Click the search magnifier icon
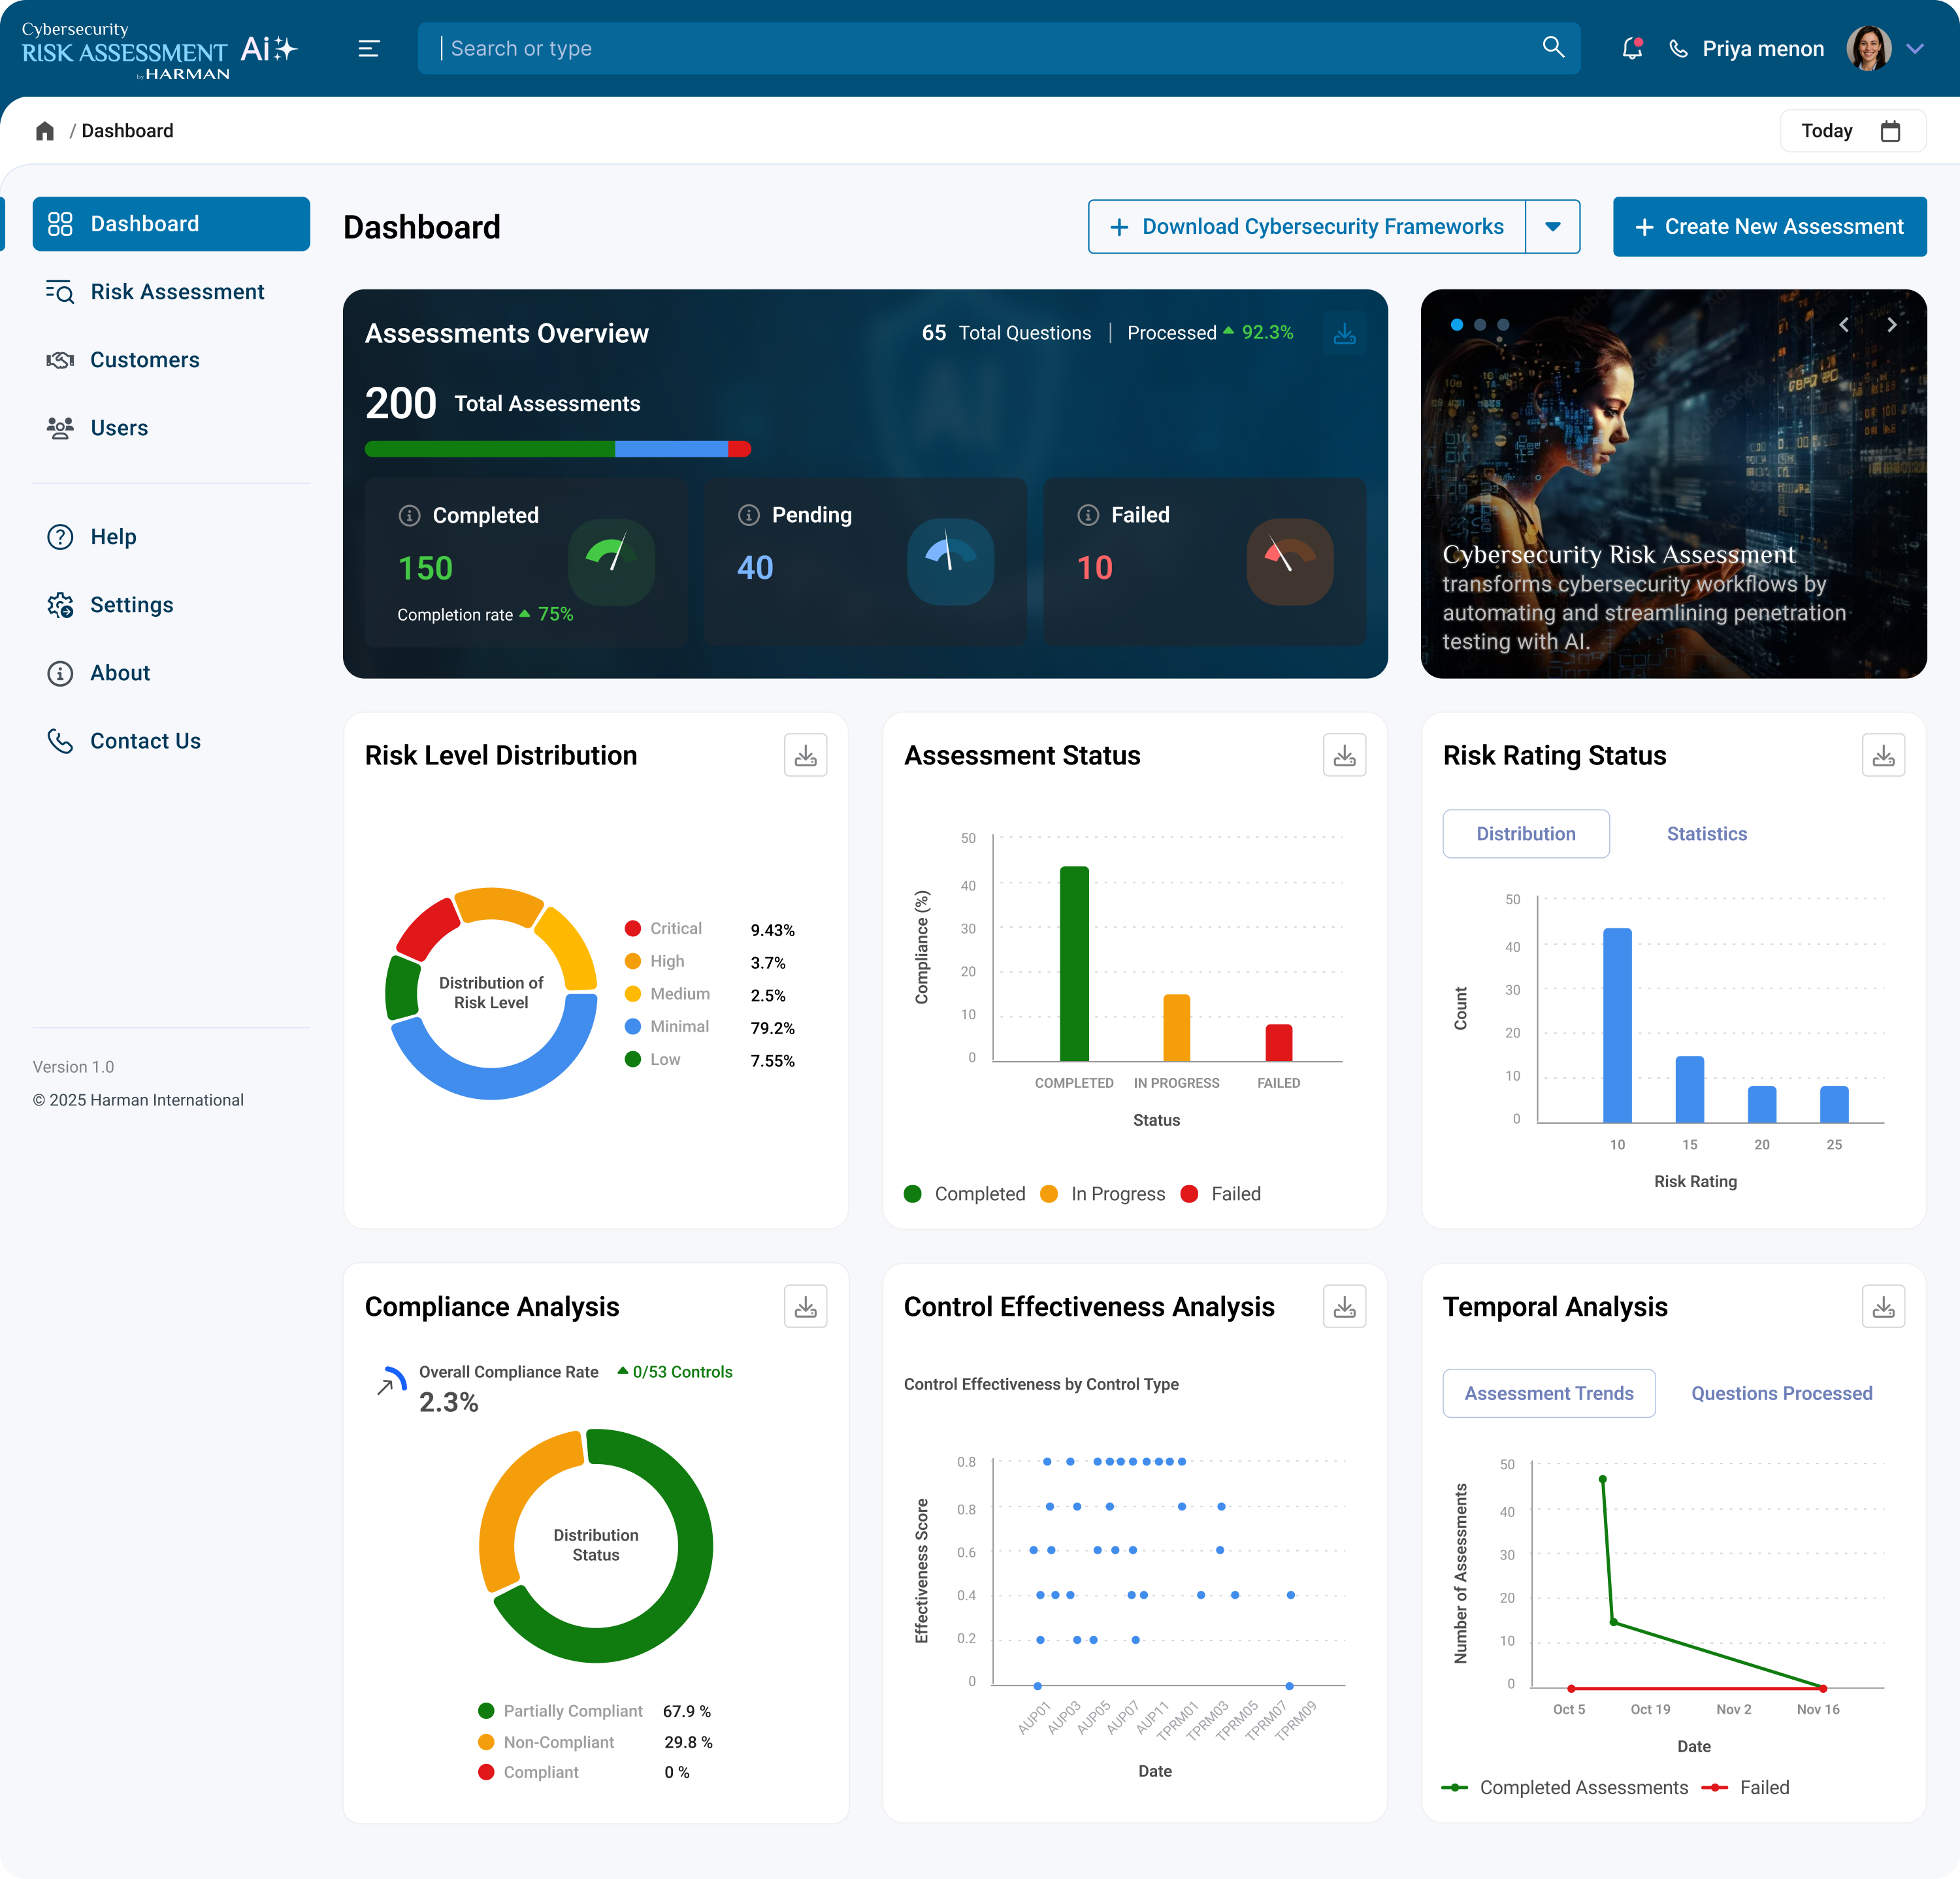Viewport: 1960px width, 1879px height. [x=1553, y=47]
